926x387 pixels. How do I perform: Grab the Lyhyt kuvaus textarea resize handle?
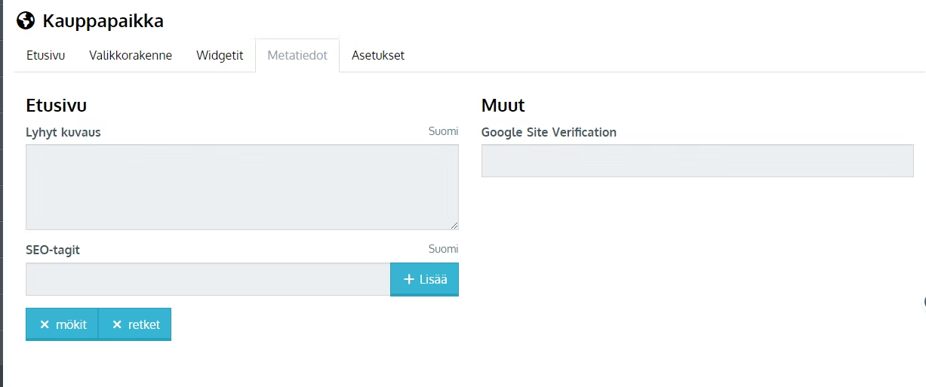coord(454,225)
